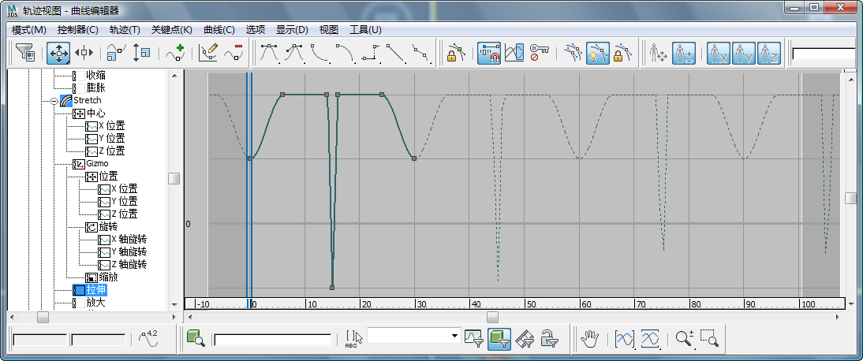Toggle Show Tangents lightbulb button
The height and width of the screenshot is (361, 863).
tap(598, 54)
